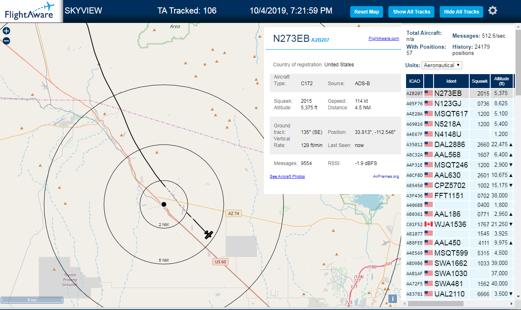Viewport: 521px width, 310px height.
Task: Select the WJA1536 aircraft row
Action: click(x=459, y=224)
